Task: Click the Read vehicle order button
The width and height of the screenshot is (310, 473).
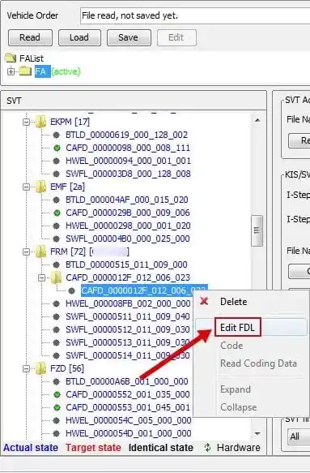Action: pos(30,37)
